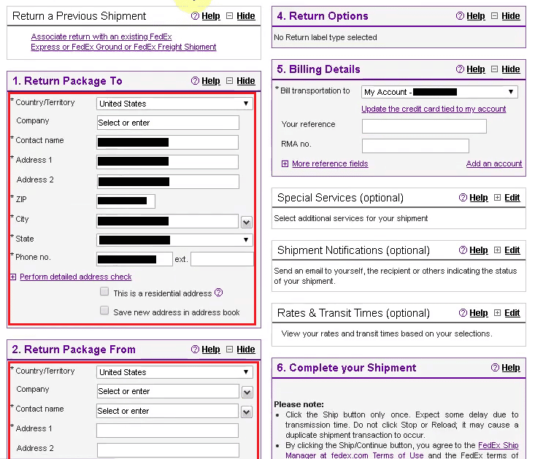Click the minus icon beside Hide in Return a Previous Shipment

pos(230,15)
